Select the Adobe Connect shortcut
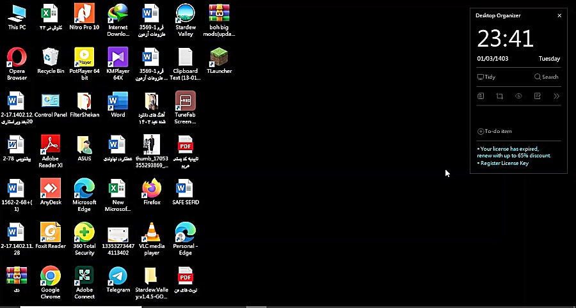576x308 pixels. tap(84, 282)
